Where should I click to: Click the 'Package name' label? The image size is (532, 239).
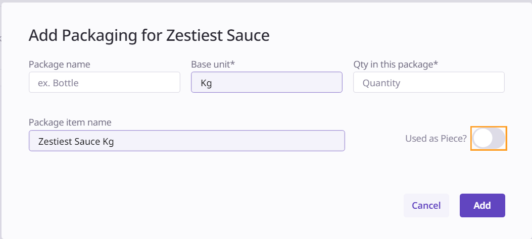click(x=60, y=64)
